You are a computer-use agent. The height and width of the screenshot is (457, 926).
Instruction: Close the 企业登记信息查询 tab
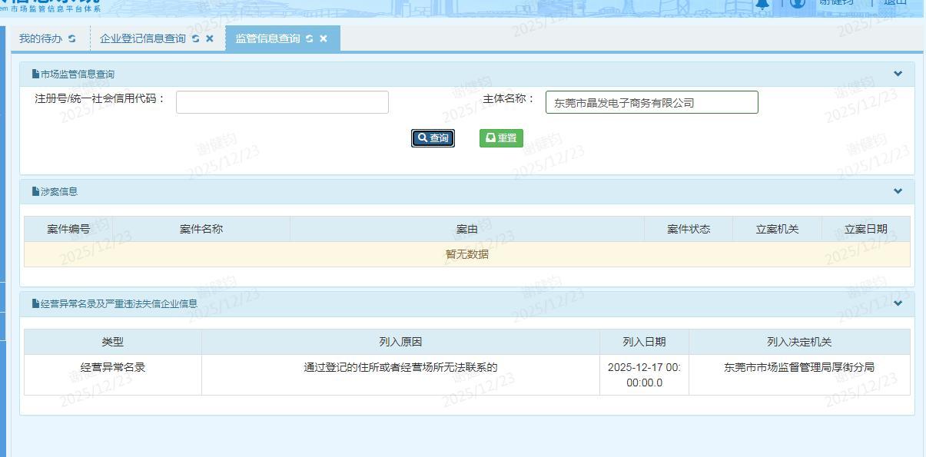tap(210, 39)
